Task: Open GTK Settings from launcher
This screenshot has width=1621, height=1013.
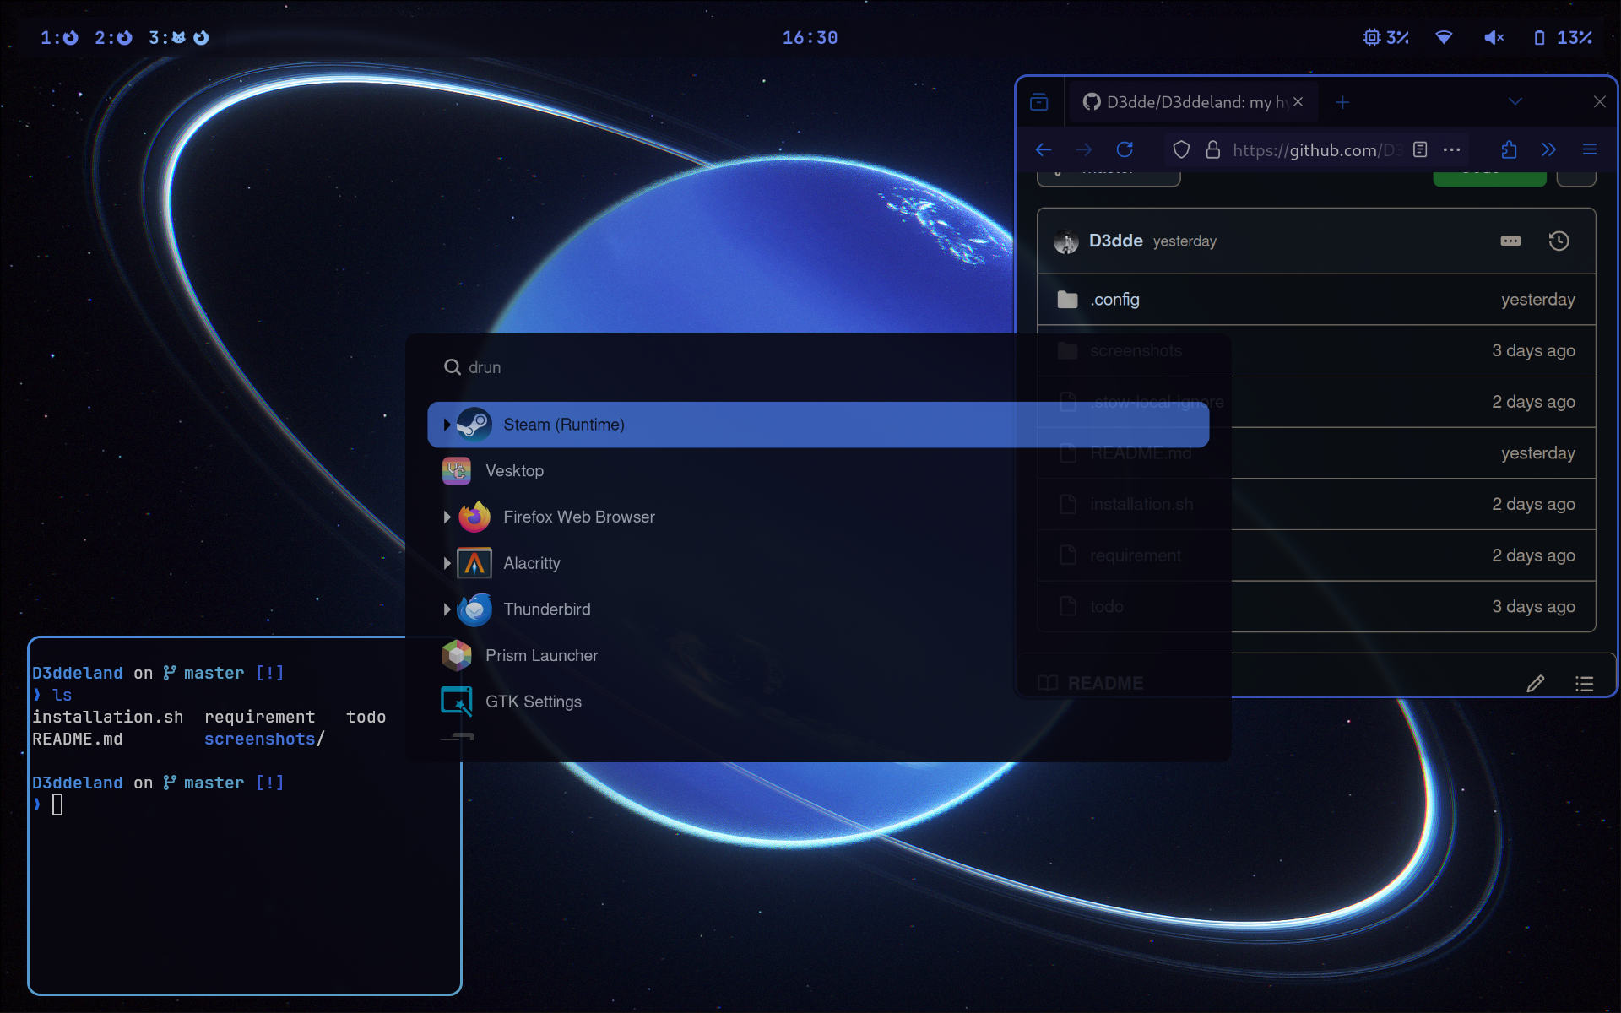Action: point(818,702)
